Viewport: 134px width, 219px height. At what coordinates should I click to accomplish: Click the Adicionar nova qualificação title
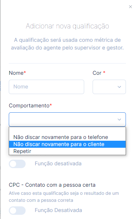pos(67,26)
